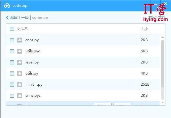The image size is (171, 118).
Task: Tick the select-all checkbox beside 文件名
Action: coord(12,29)
